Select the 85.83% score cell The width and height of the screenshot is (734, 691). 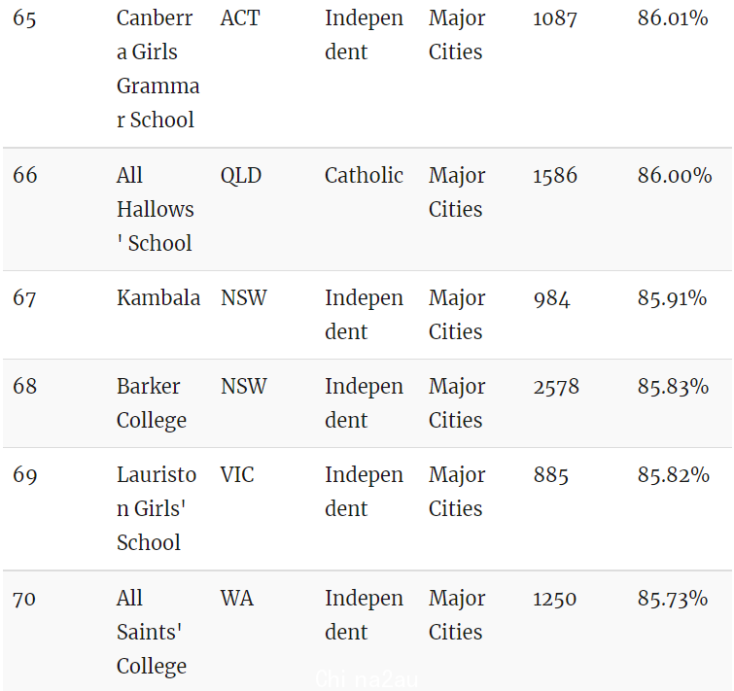673,387
